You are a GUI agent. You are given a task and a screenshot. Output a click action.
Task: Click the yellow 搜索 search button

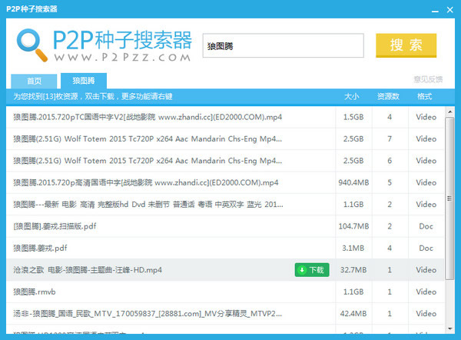click(406, 45)
